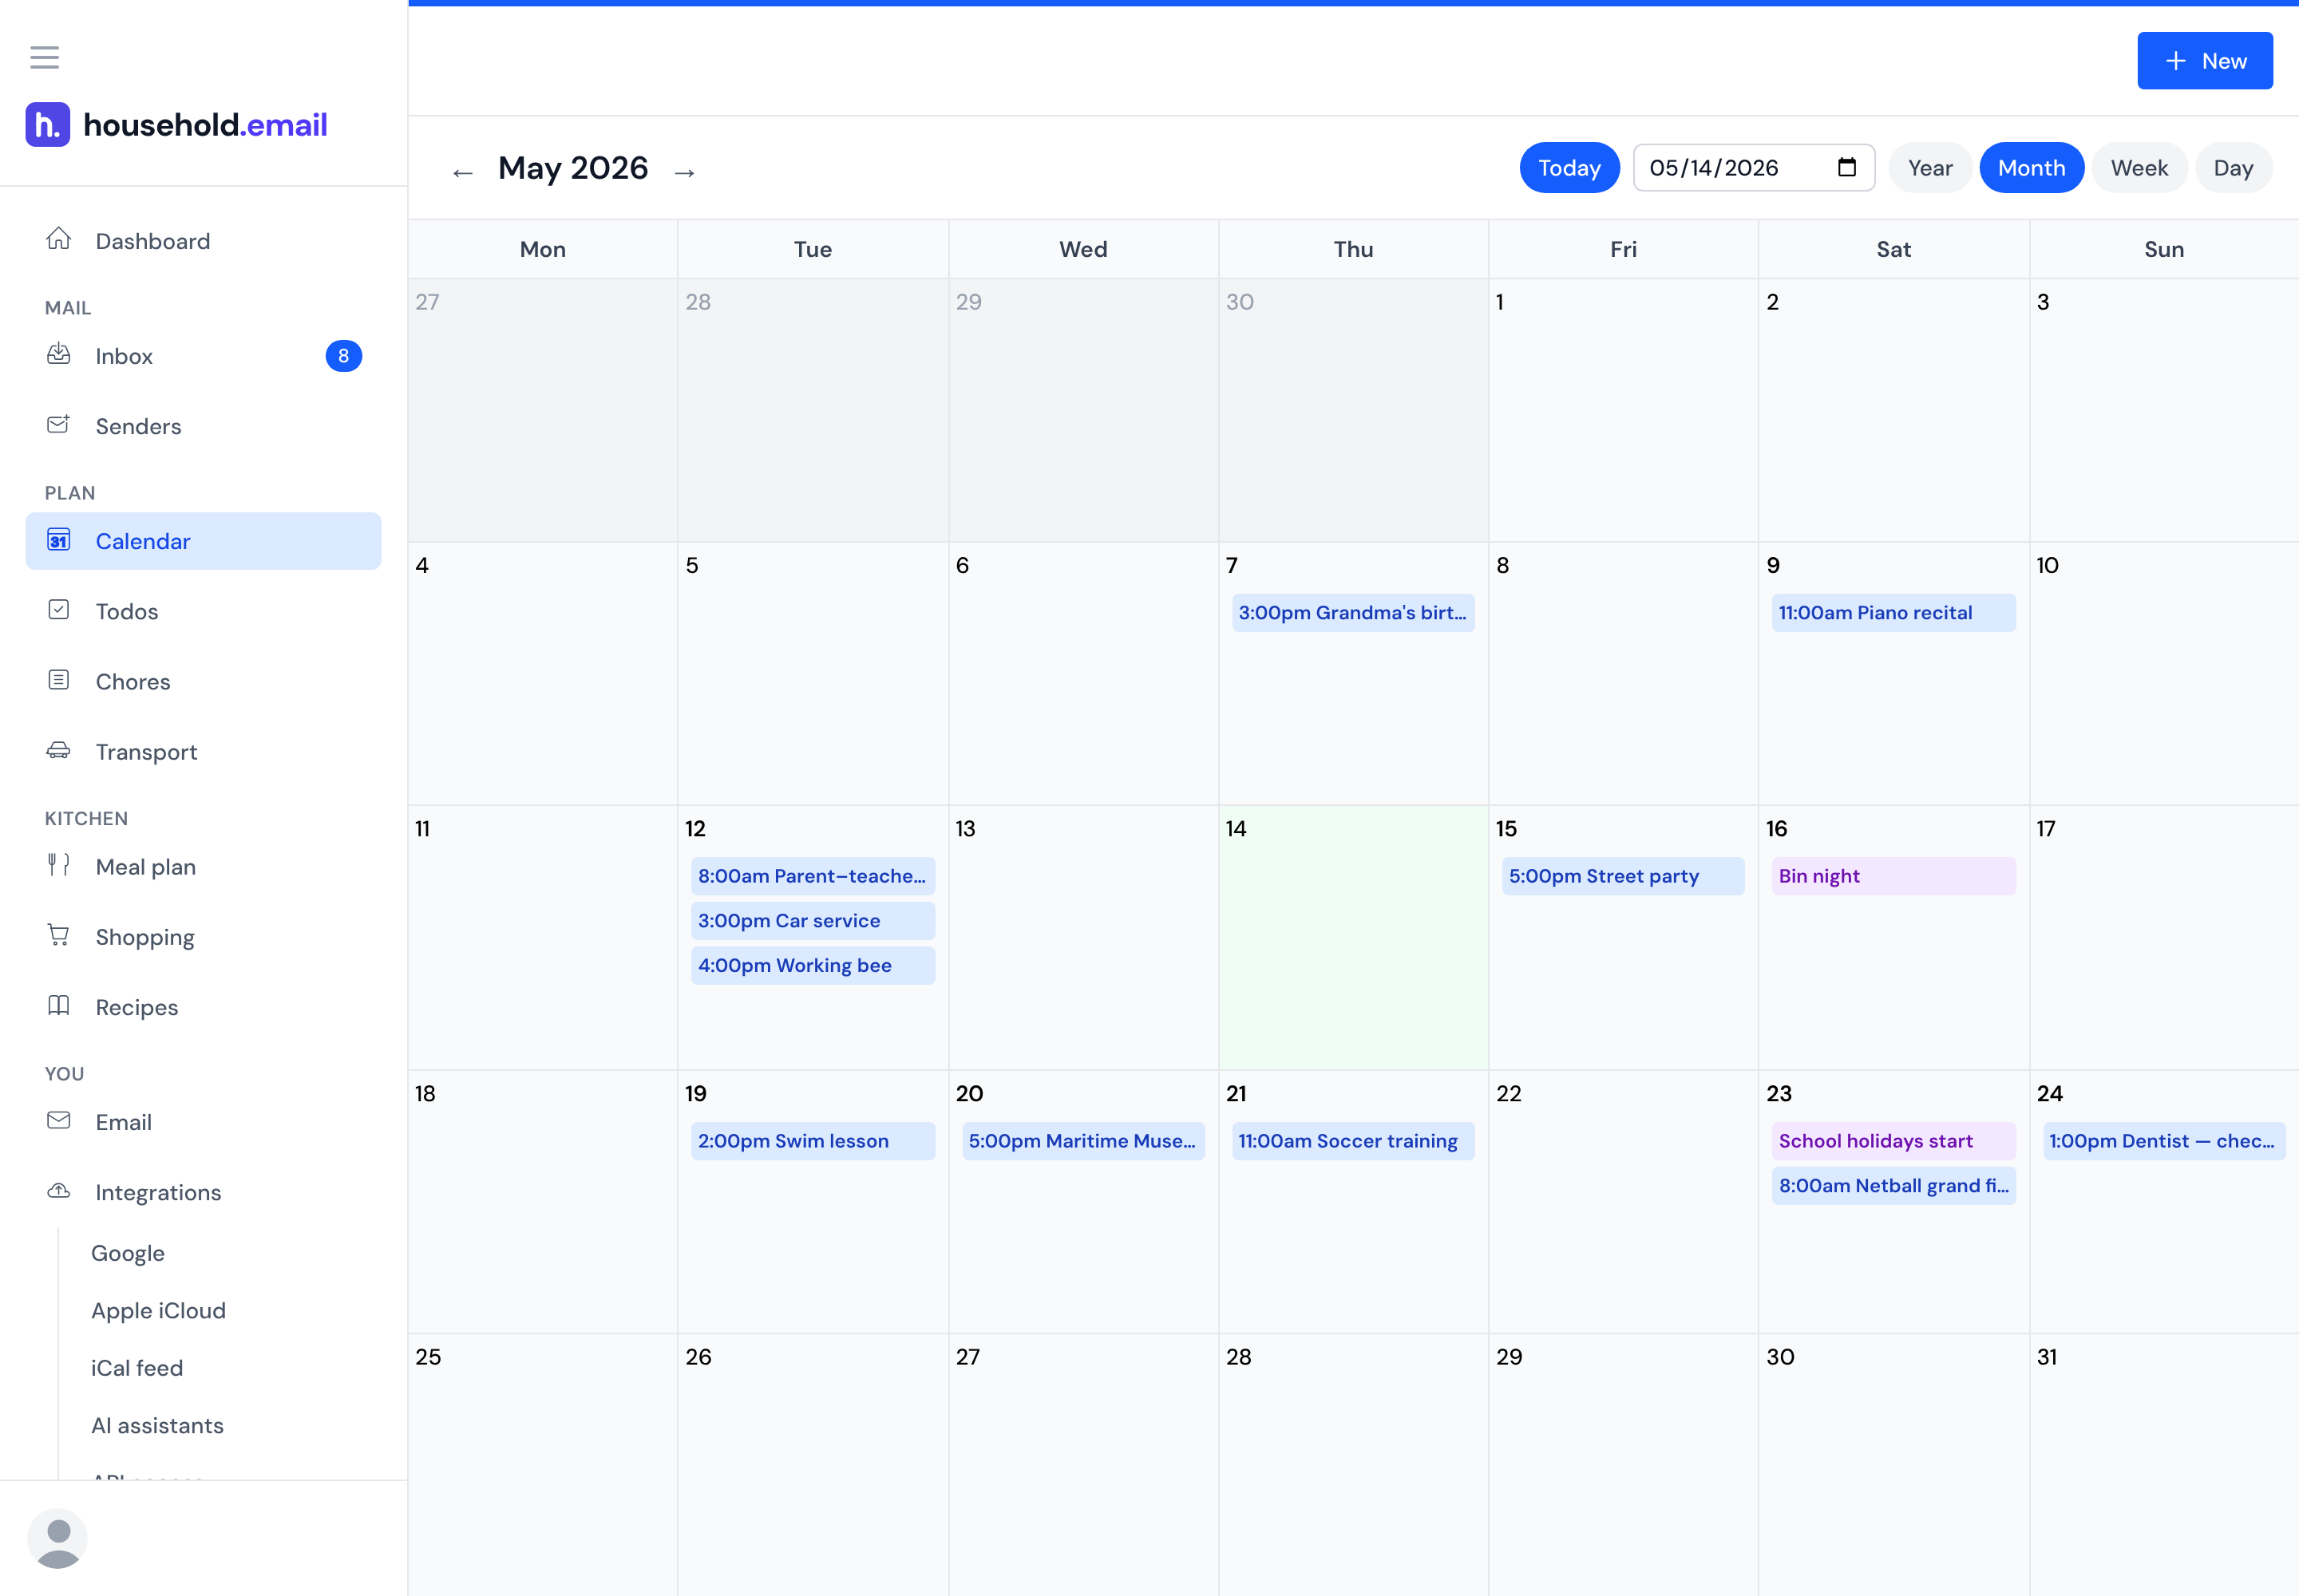Open the School holidays start event
Viewport: 2299px width, 1596px height.
click(x=1893, y=1141)
